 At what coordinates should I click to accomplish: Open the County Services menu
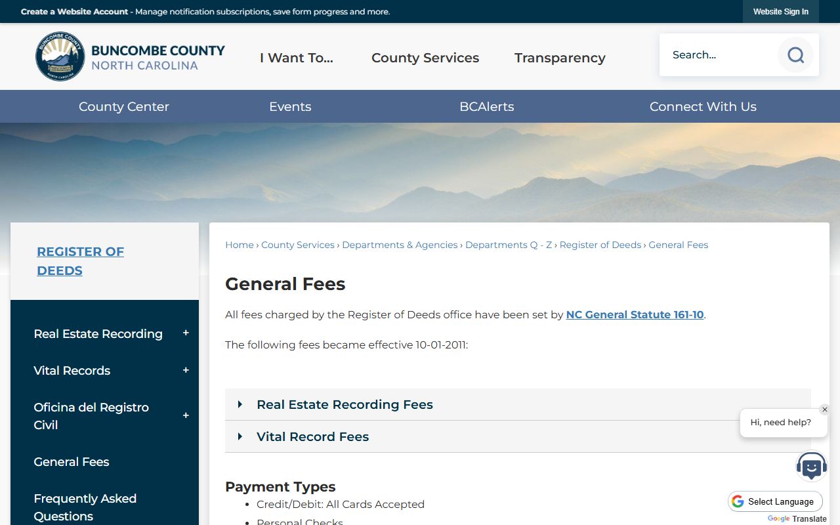(x=425, y=58)
